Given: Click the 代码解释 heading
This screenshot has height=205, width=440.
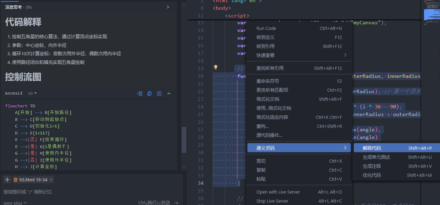Looking at the screenshot, I should coord(23,22).
